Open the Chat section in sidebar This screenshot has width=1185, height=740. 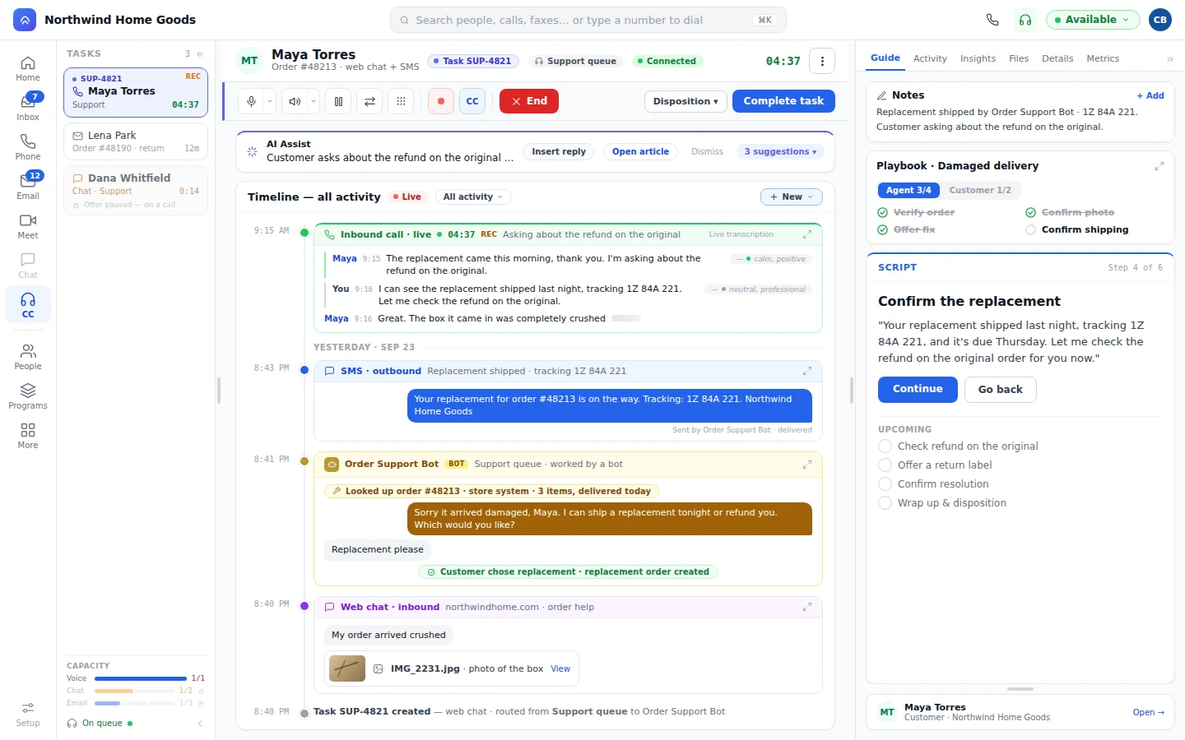[28, 266]
